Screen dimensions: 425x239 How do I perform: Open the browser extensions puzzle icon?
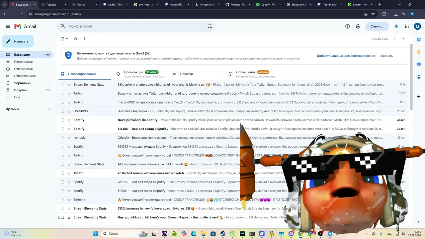click(x=384, y=14)
